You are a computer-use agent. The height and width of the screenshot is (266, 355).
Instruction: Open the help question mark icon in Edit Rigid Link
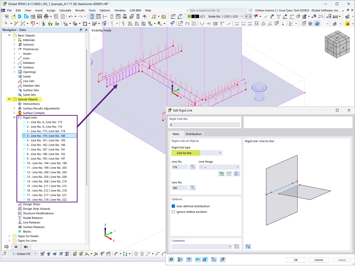(x=171, y=259)
